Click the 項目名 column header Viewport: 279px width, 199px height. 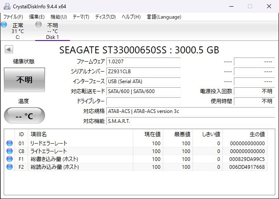tap(39, 134)
